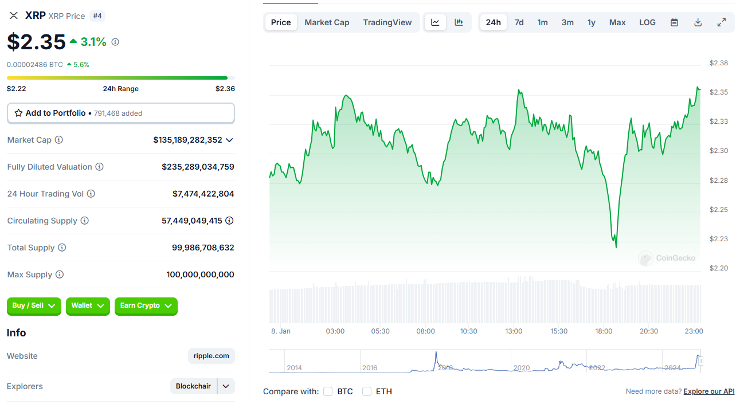Open the Wallet dropdown
Screen dimensions: 736x404
pos(88,306)
